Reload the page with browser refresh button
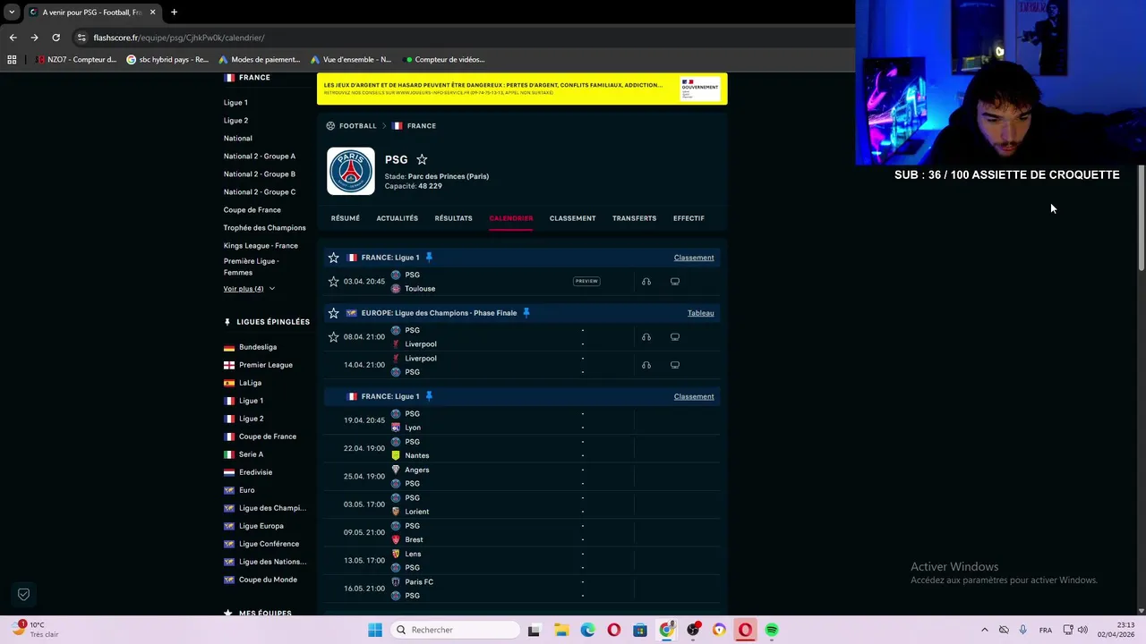1146x644 pixels. pyautogui.click(x=56, y=38)
